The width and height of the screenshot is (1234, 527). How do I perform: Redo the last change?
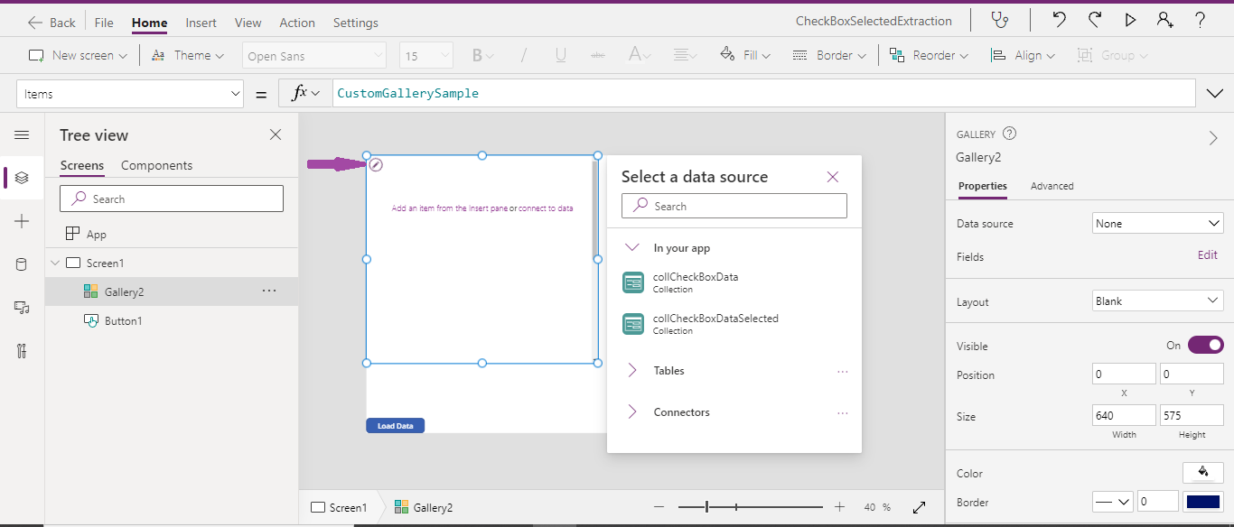tap(1094, 20)
